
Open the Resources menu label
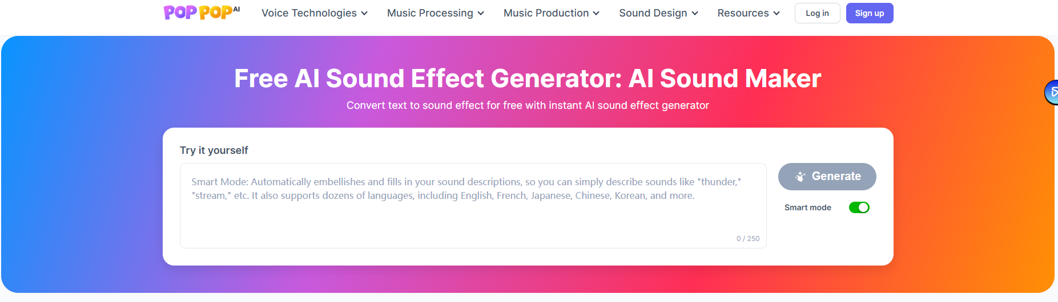pos(743,13)
